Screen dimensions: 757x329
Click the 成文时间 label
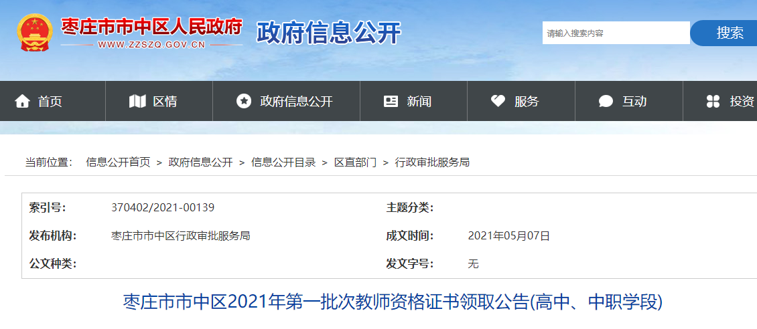[x=410, y=236]
